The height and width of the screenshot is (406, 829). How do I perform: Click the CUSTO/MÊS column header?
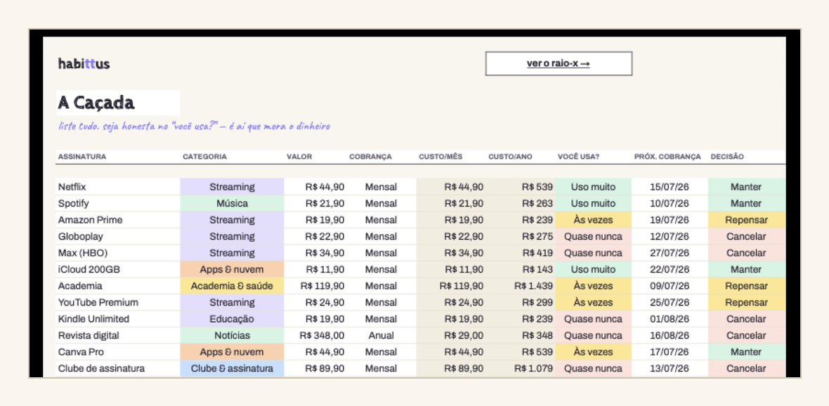[440, 157]
